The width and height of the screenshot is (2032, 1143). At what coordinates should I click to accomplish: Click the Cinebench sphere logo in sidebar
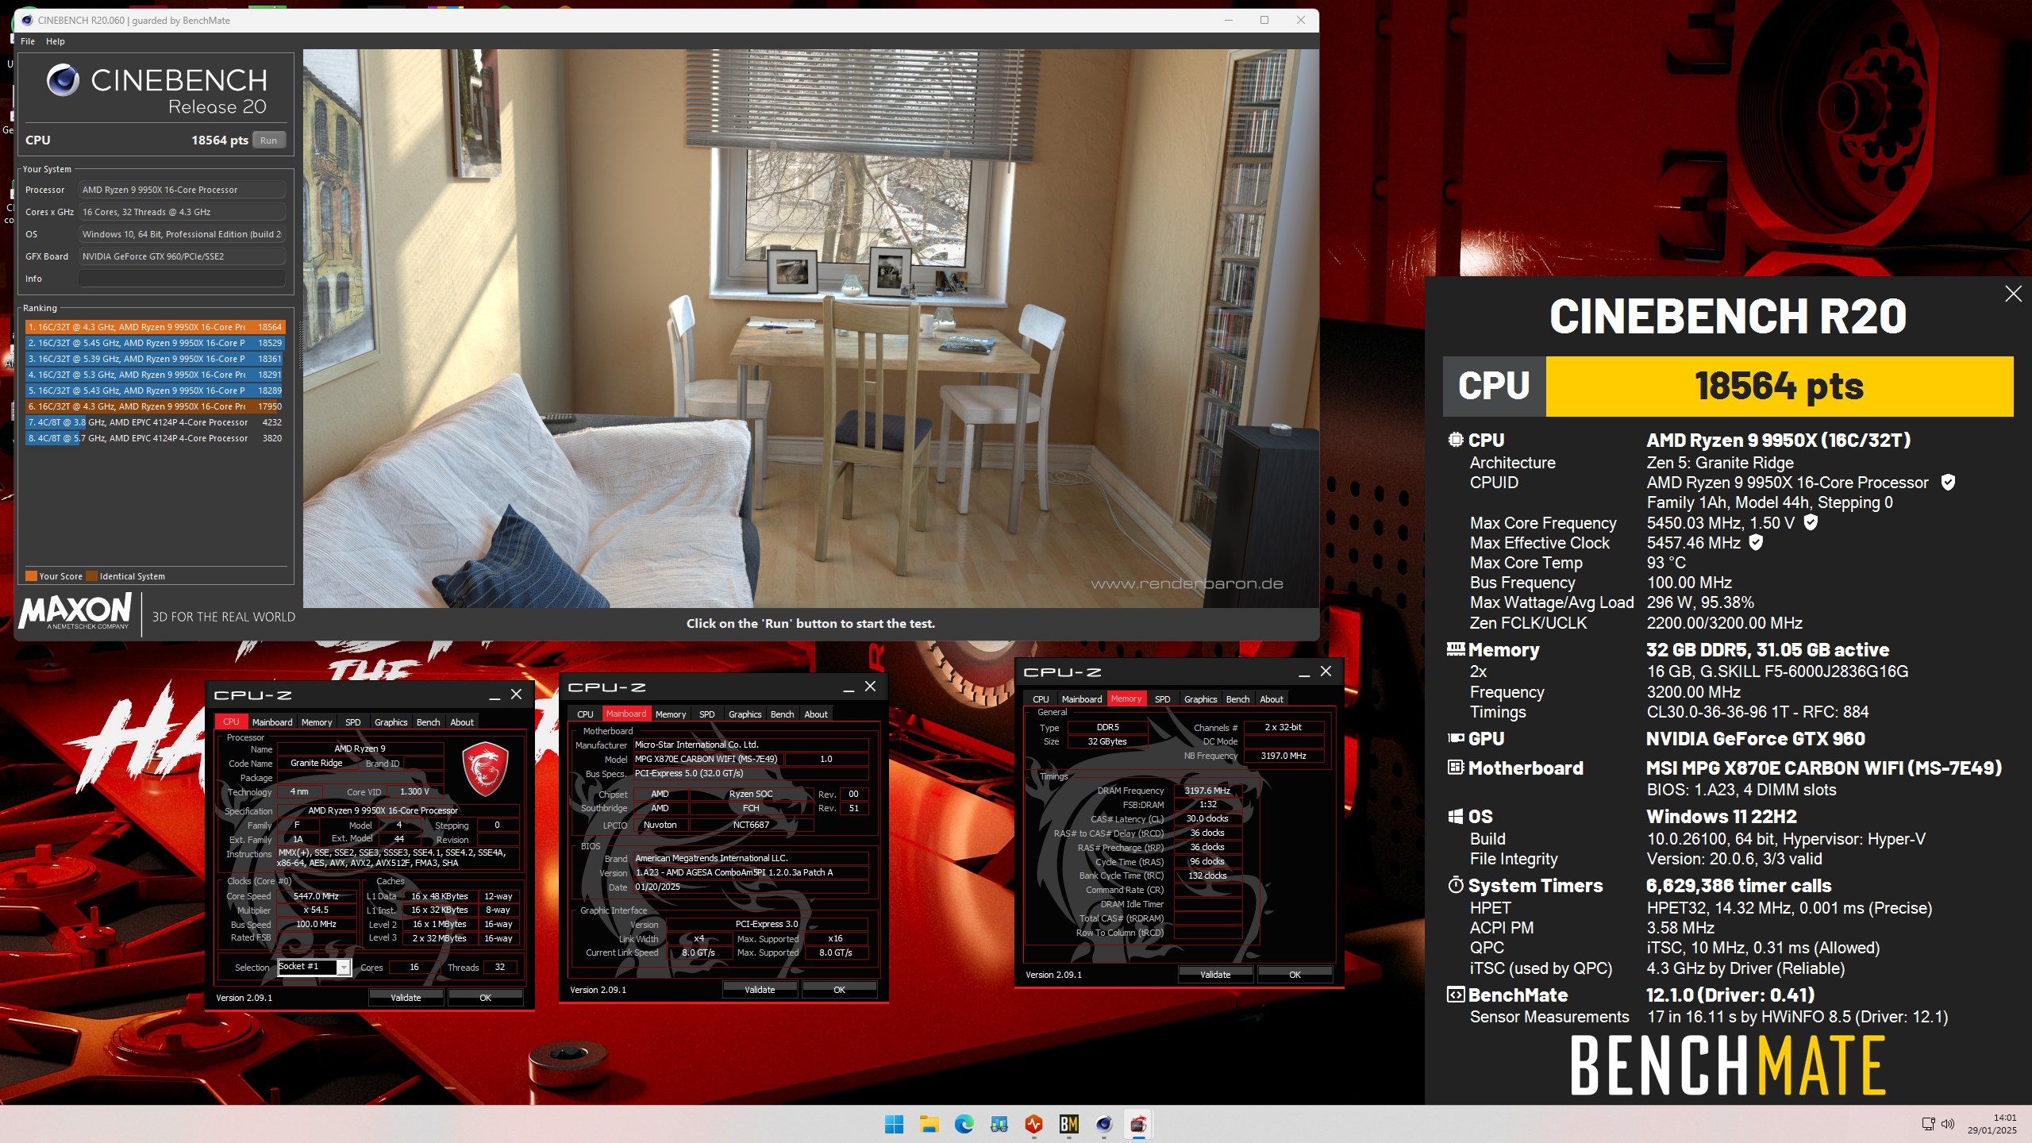(63, 80)
